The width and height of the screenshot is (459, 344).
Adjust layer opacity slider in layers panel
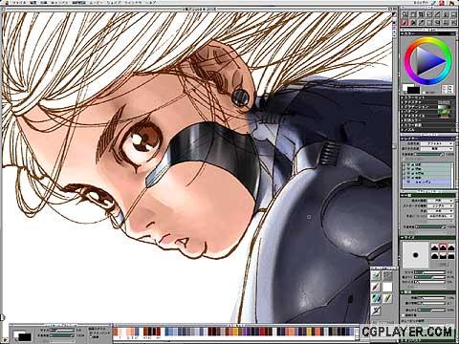(x=428, y=154)
